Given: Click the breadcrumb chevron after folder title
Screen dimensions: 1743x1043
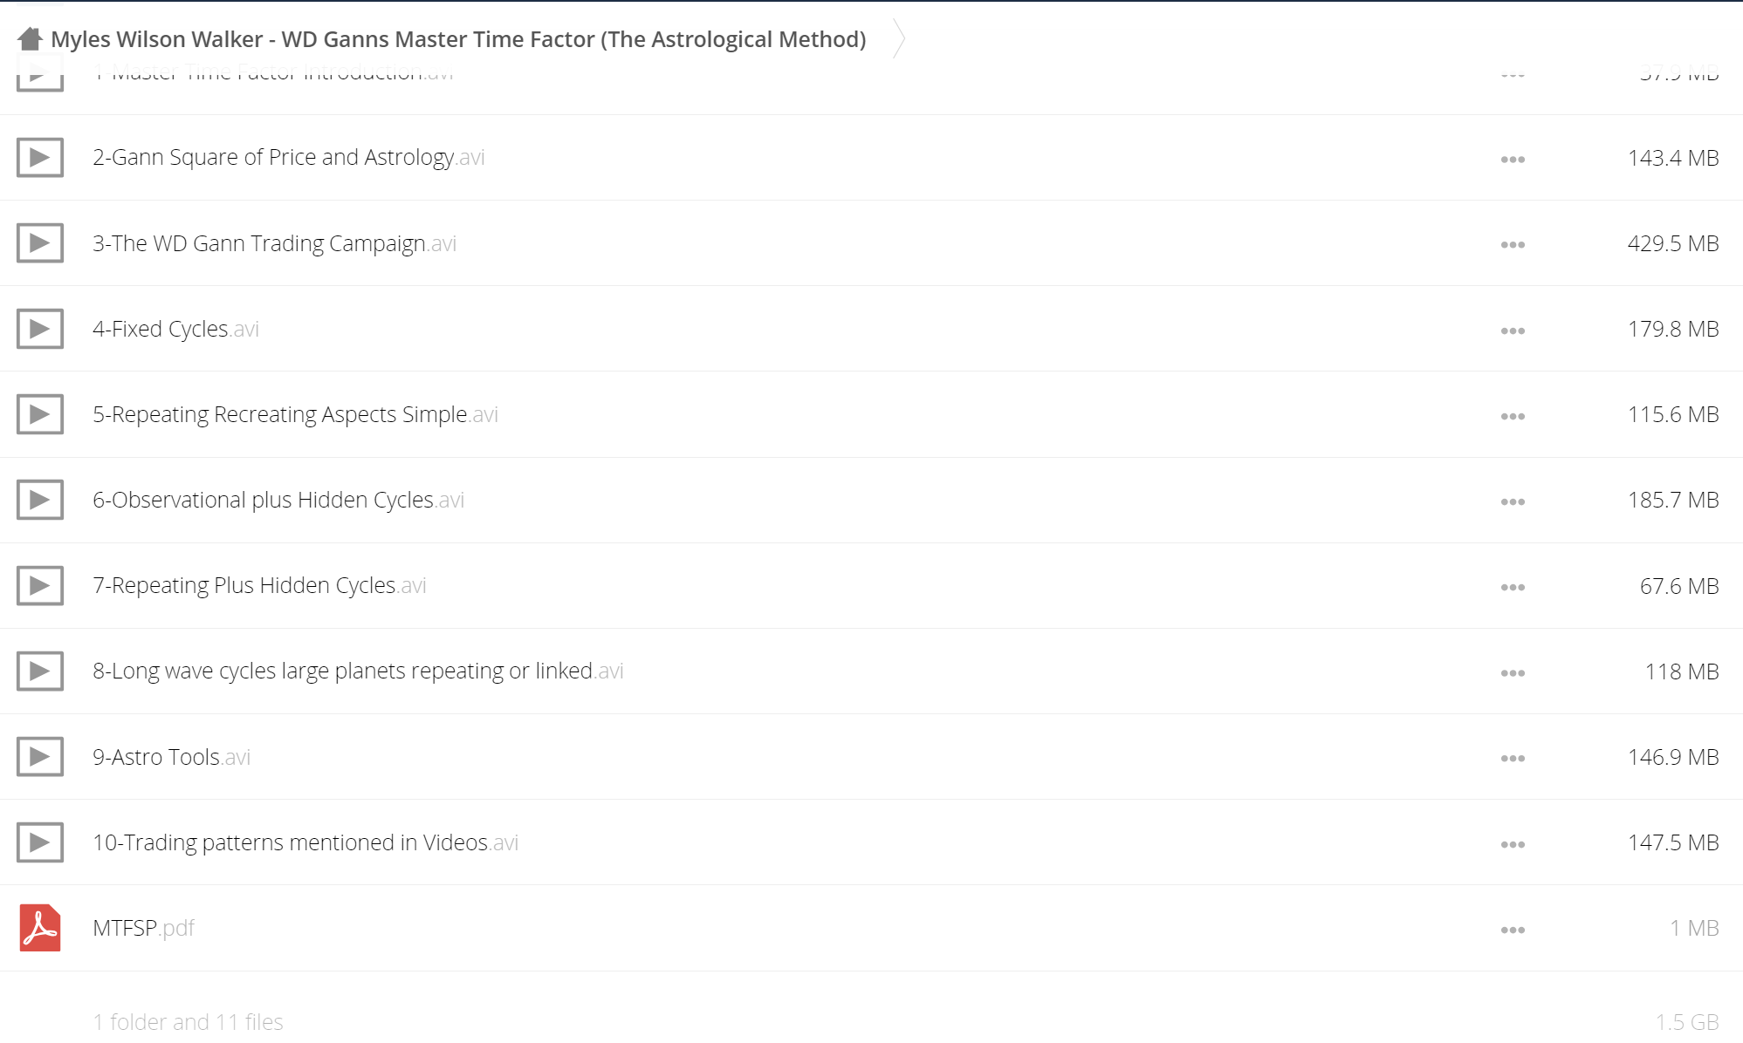Looking at the screenshot, I should click(x=899, y=39).
